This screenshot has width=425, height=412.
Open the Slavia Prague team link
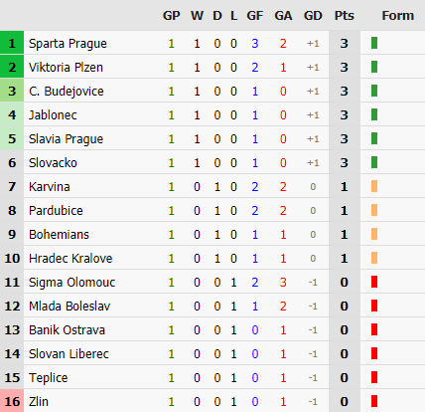tap(66, 139)
